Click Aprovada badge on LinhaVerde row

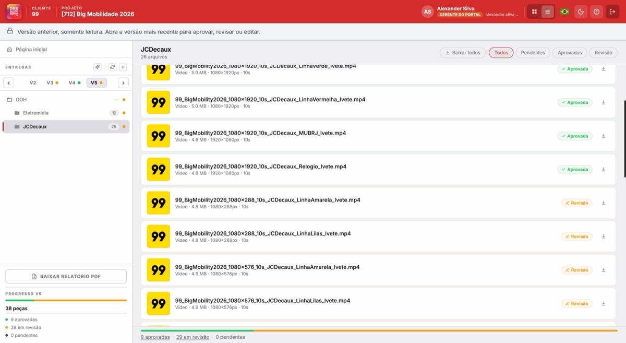click(x=575, y=69)
